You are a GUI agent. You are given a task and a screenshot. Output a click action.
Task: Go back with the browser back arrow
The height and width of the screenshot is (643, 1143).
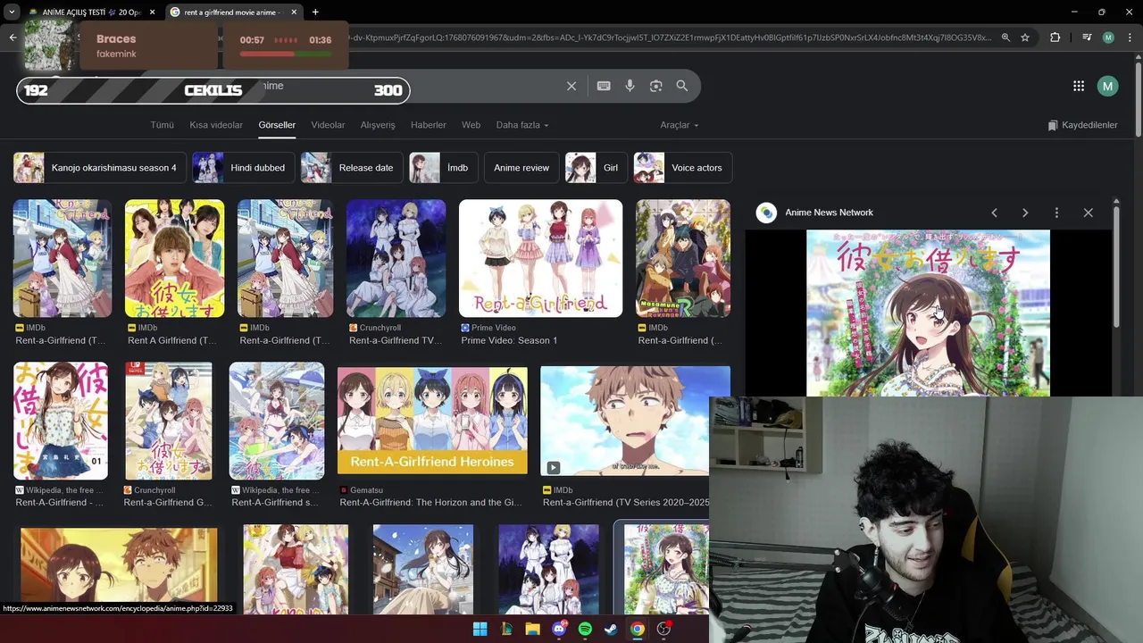[x=13, y=38]
